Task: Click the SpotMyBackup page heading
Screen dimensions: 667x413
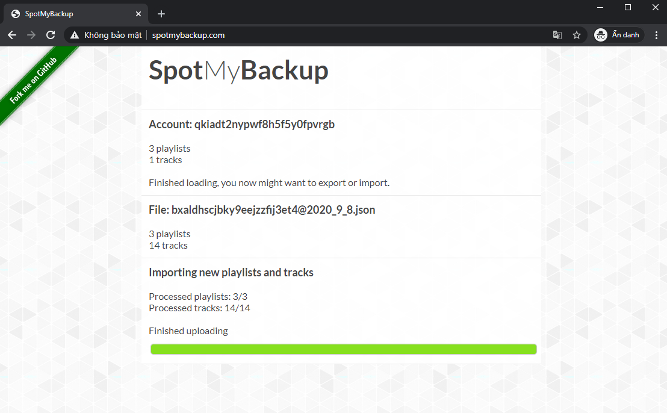Action: [238, 70]
